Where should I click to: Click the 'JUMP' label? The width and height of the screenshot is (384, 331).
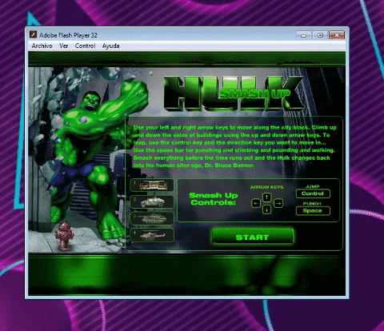(312, 186)
